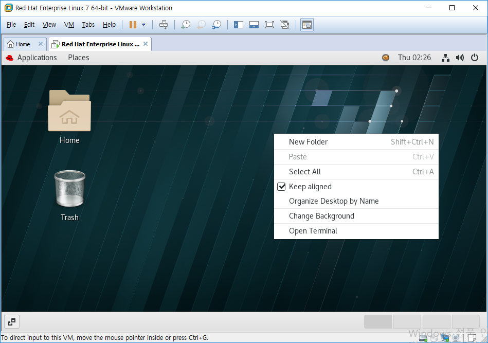Open the View menu
Viewport: 488px width, 343px height.
(49, 25)
